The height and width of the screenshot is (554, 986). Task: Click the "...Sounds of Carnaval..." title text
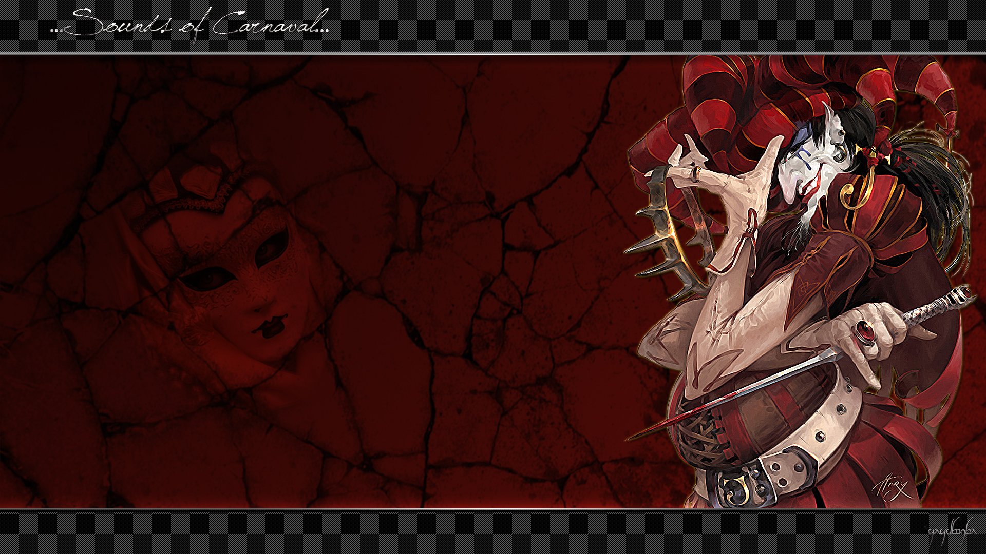pos(189,25)
